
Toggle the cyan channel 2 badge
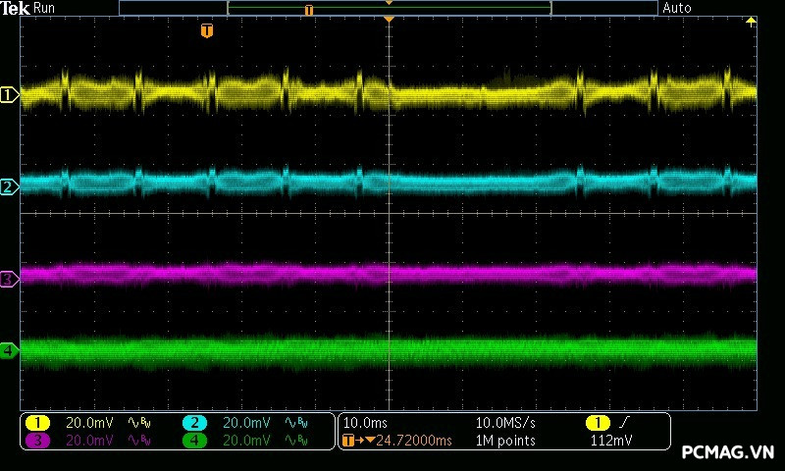194,423
